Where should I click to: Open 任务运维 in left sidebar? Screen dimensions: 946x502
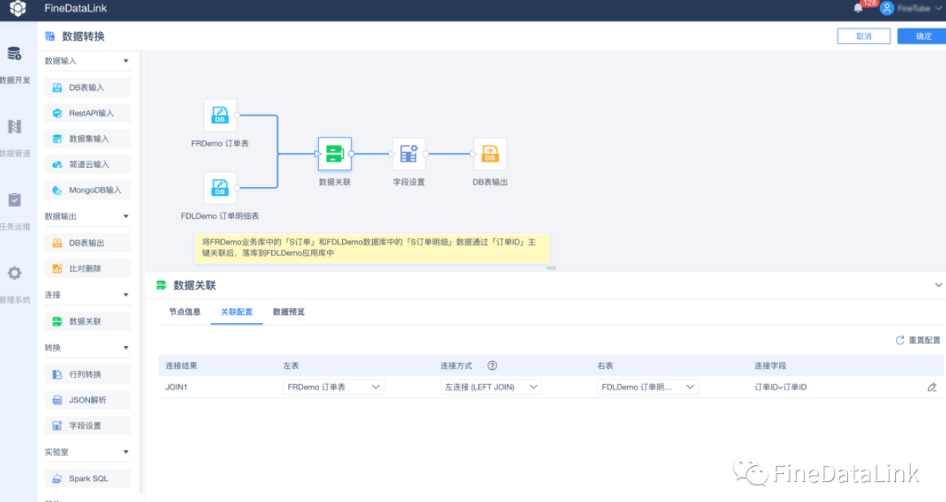point(14,211)
